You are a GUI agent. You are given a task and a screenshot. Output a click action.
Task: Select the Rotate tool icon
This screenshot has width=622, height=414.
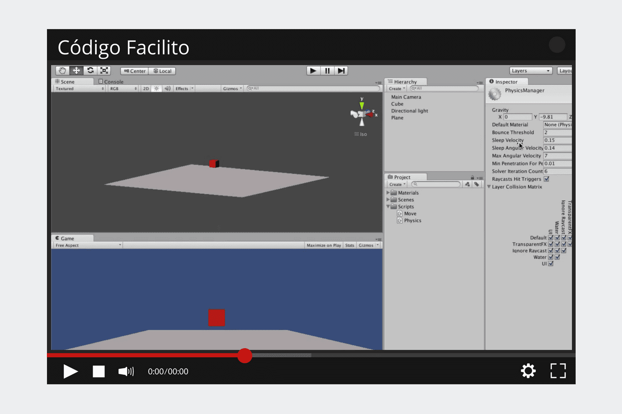point(90,71)
